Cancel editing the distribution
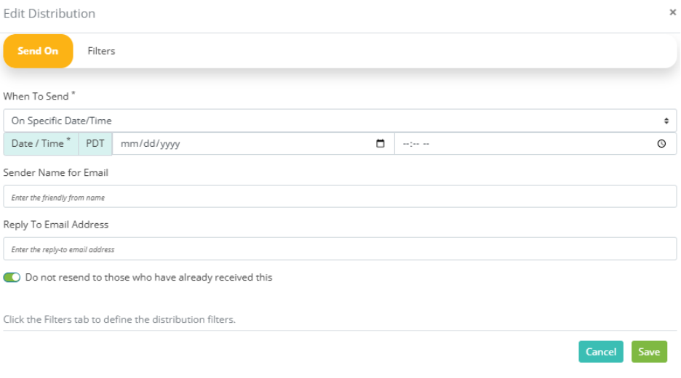681x378 pixels. pos(601,352)
